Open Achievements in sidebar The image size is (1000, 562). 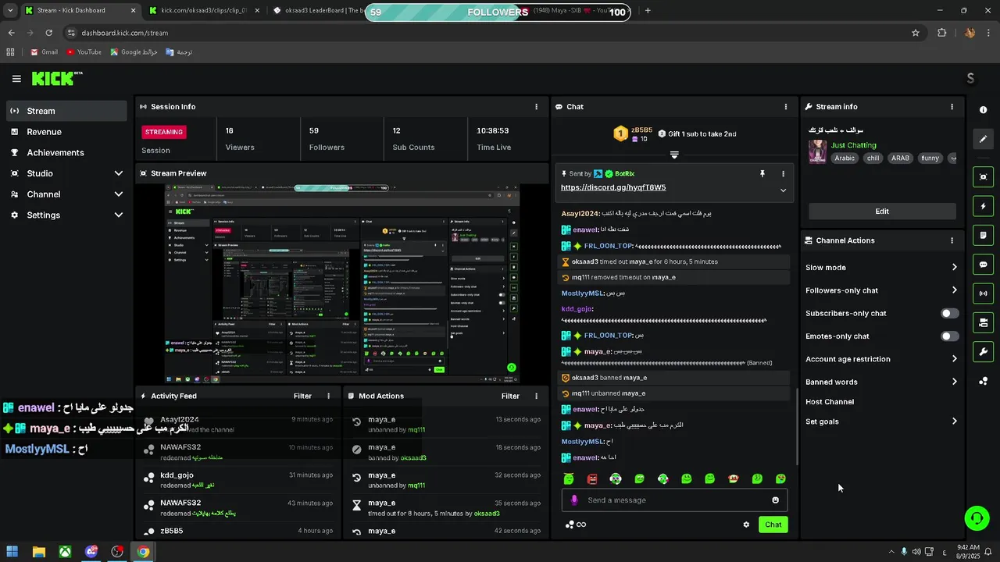pos(66,153)
